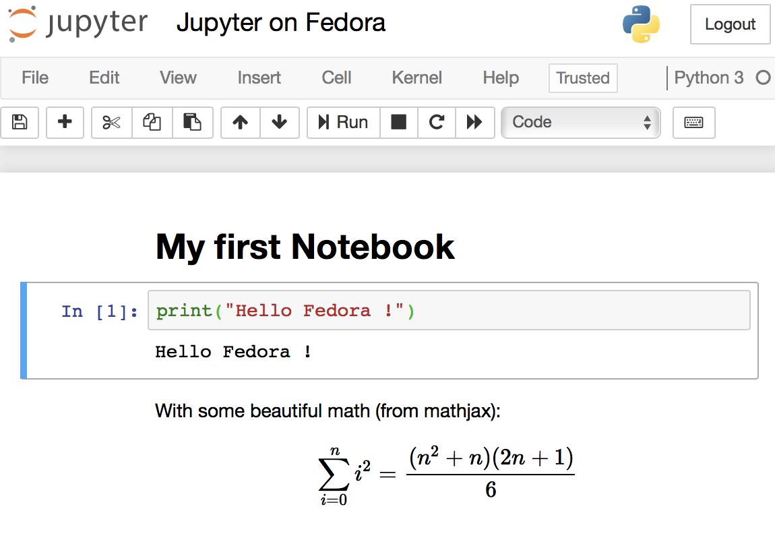Cut the selected cell with the scissors icon
775x542 pixels.
click(x=111, y=123)
